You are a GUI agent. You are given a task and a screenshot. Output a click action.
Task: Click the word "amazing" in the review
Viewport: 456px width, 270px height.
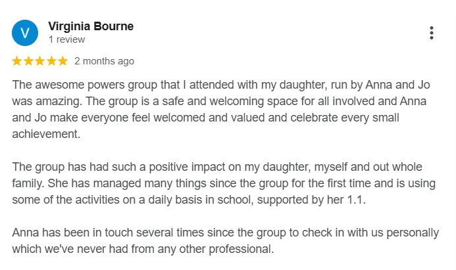(58, 101)
